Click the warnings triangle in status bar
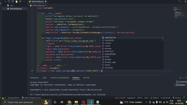The width and height of the screenshot is (187, 105). 3,98
